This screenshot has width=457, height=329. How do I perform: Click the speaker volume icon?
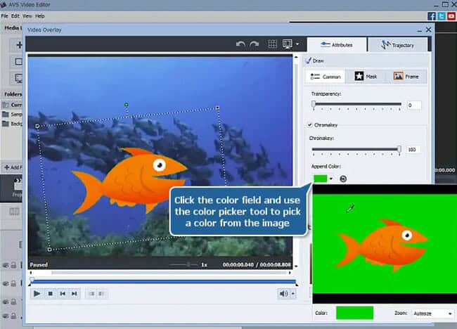pos(283,293)
